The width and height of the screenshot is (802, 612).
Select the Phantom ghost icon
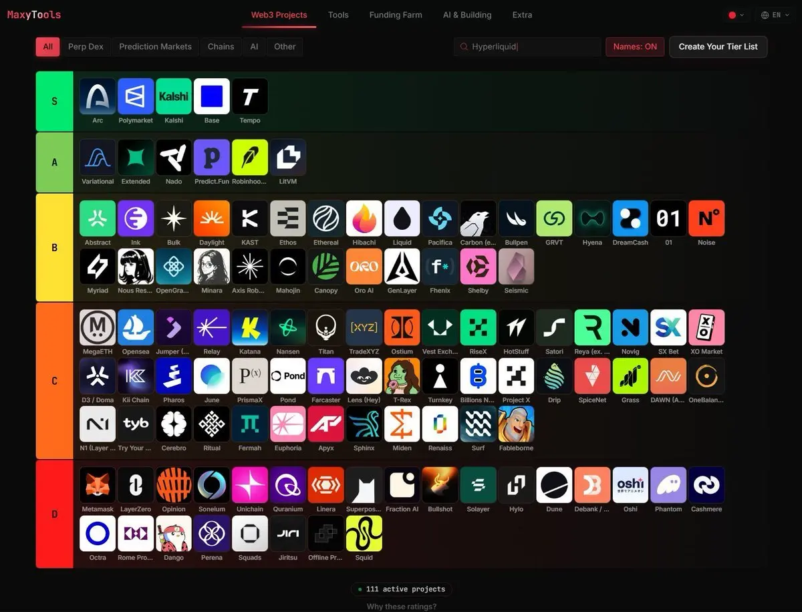[x=668, y=485]
